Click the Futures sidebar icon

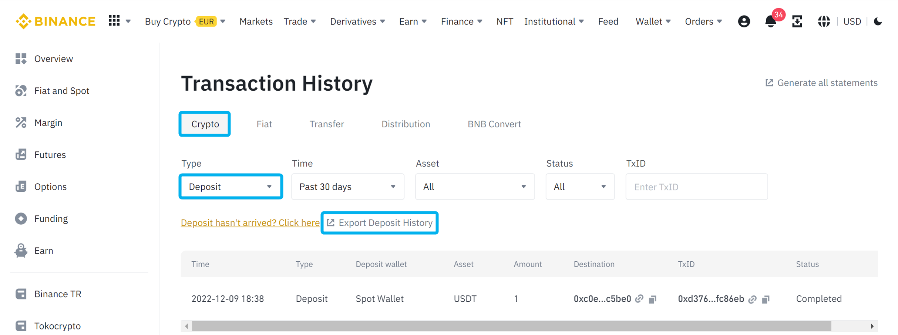(x=21, y=155)
